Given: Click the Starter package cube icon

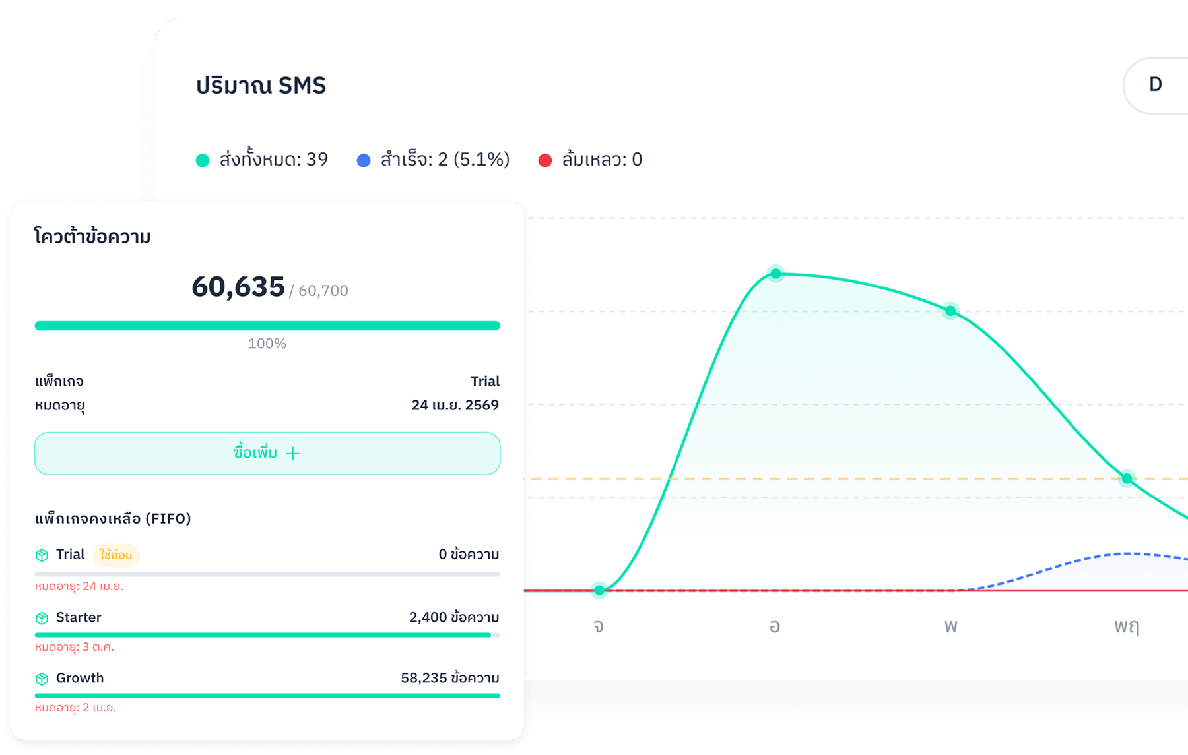Looking at the screenshot, I should (x=42, y=617).
